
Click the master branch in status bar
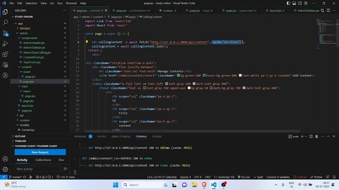(15, 177)
